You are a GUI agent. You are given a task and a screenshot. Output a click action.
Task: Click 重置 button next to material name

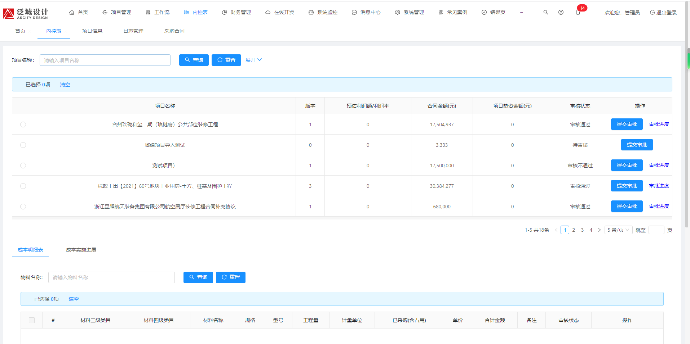coord(231,277)
